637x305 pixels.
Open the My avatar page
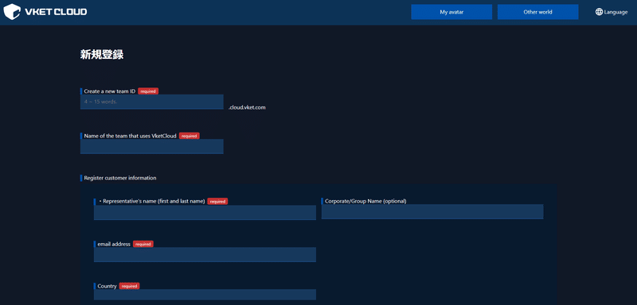click(x=451, y=12)
